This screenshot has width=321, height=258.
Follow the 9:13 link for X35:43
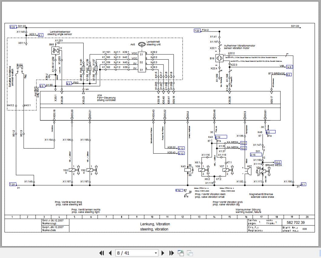click(x=181, y=153)
